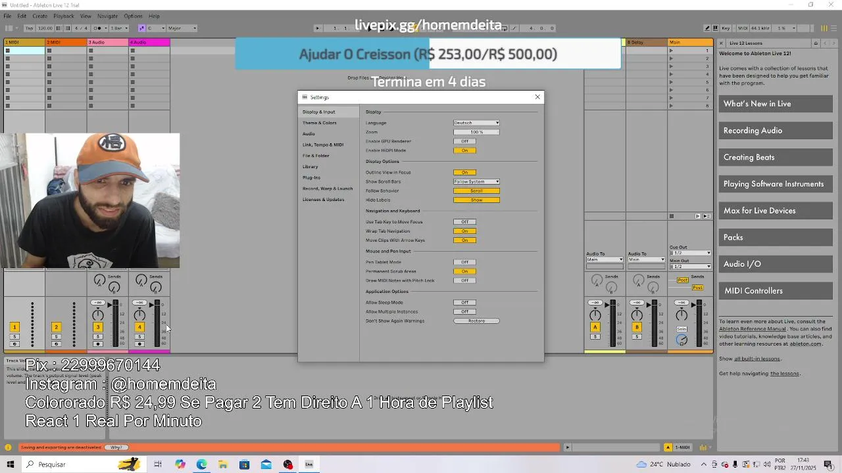Select Theme & Colors settings tab
The width and height of the screenshot is (842, 473).
[320, 123]
